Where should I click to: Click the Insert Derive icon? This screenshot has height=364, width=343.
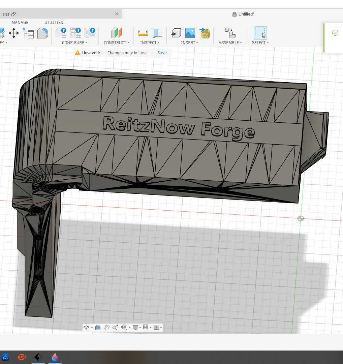tap(176, 33)
